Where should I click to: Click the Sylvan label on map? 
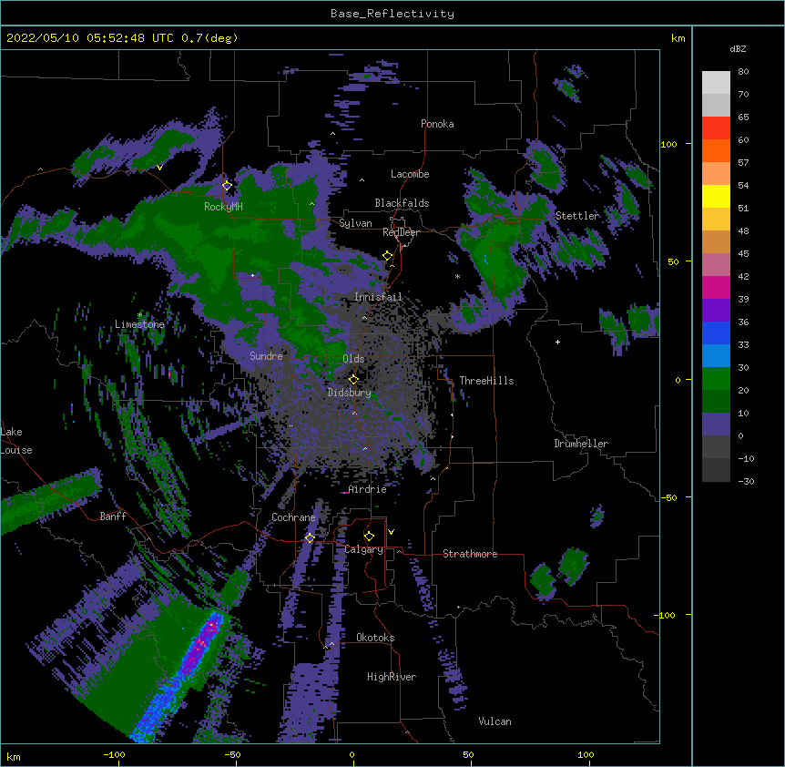pos(355,223)
